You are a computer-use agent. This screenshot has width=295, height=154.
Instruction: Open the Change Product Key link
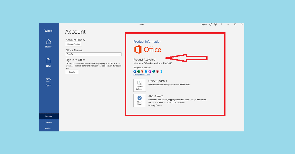pos(142,74)
